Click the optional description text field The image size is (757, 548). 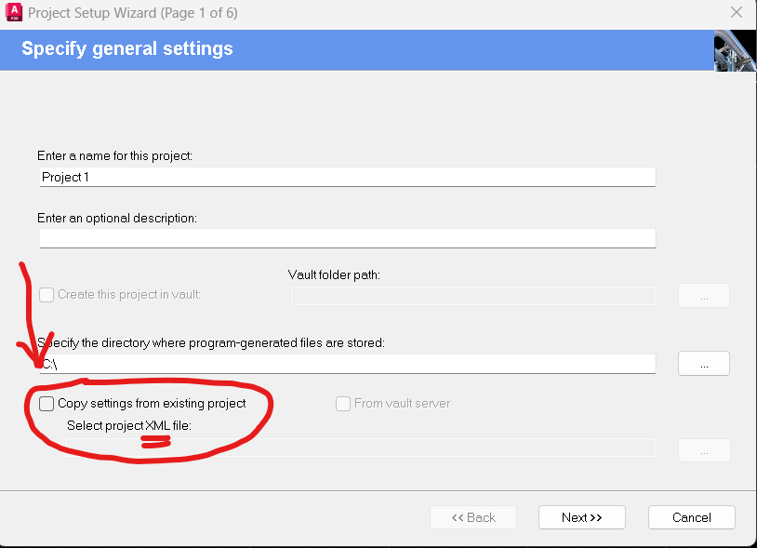[x=347, y=238]
